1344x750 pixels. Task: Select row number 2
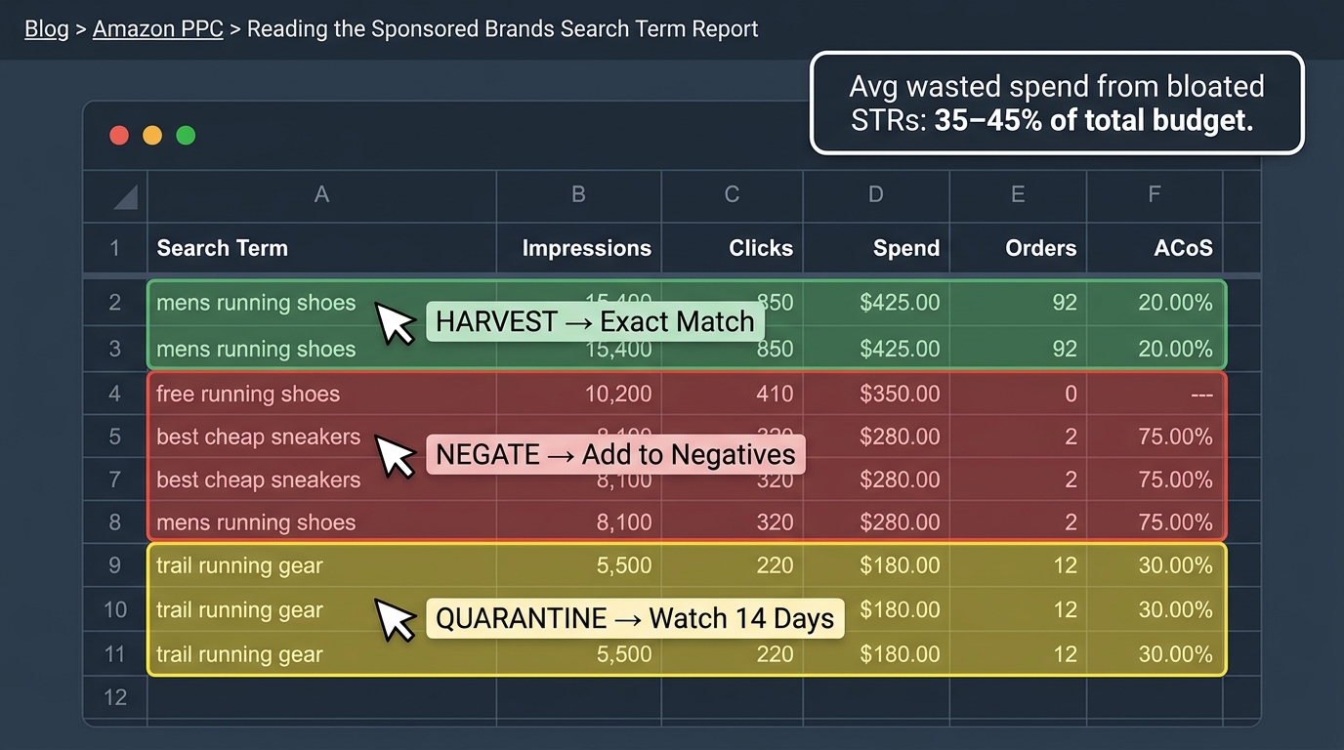tap(115, 303)
